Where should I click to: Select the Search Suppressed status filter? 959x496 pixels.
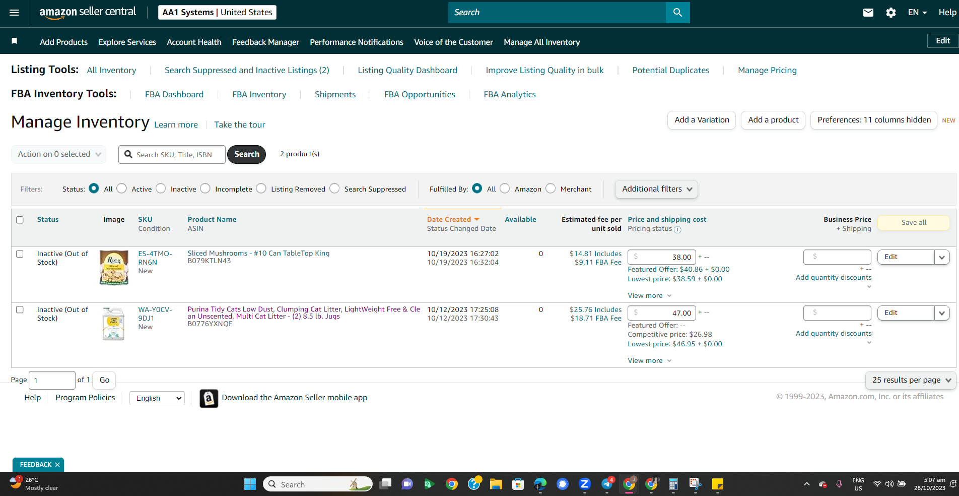point(334,189)
